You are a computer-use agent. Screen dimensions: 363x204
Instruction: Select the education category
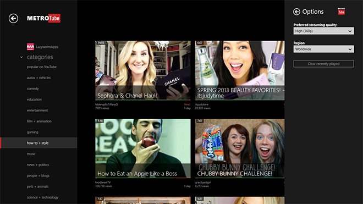pyautogui.click(x=34, y=100)
